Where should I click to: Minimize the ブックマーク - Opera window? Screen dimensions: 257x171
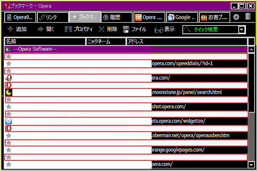pyautogui.click(x=234, y=6)
